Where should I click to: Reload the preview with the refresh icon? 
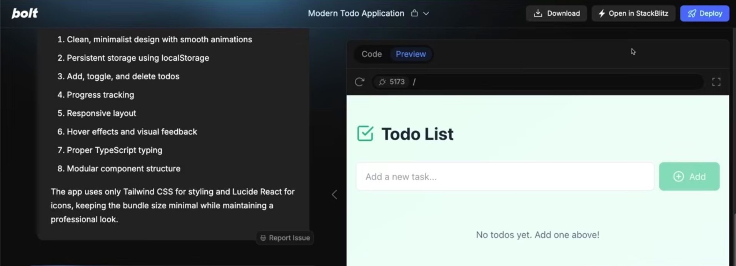click(359, 82)
